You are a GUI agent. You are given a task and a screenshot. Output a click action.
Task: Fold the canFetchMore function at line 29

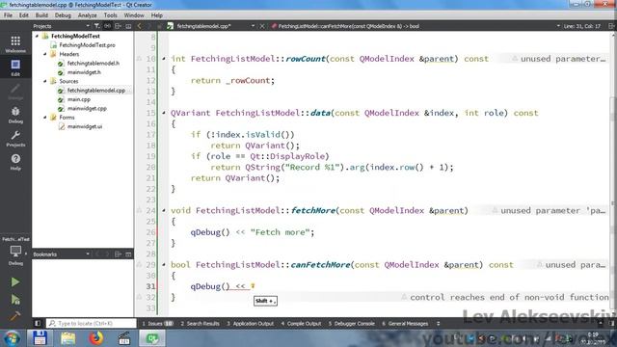tap(164, 265)
